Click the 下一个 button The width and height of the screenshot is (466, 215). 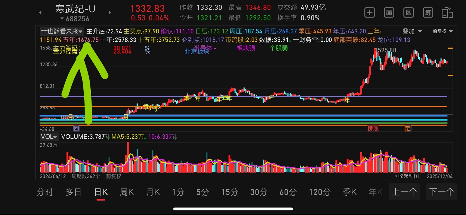click(x=441, y=192)
